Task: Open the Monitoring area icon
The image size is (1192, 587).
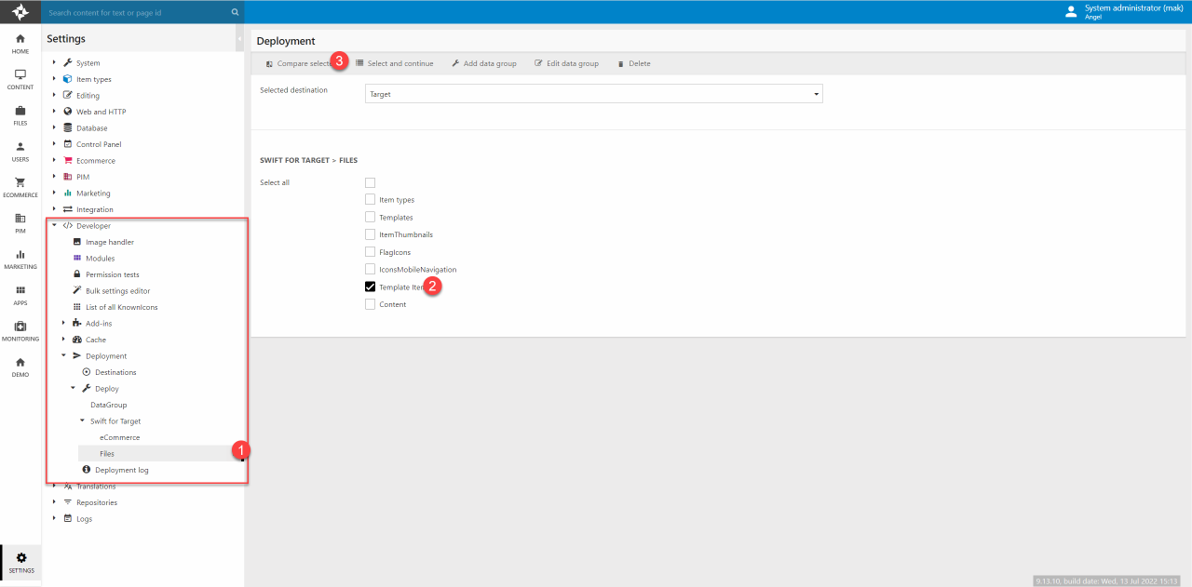Action: point(20,330)
